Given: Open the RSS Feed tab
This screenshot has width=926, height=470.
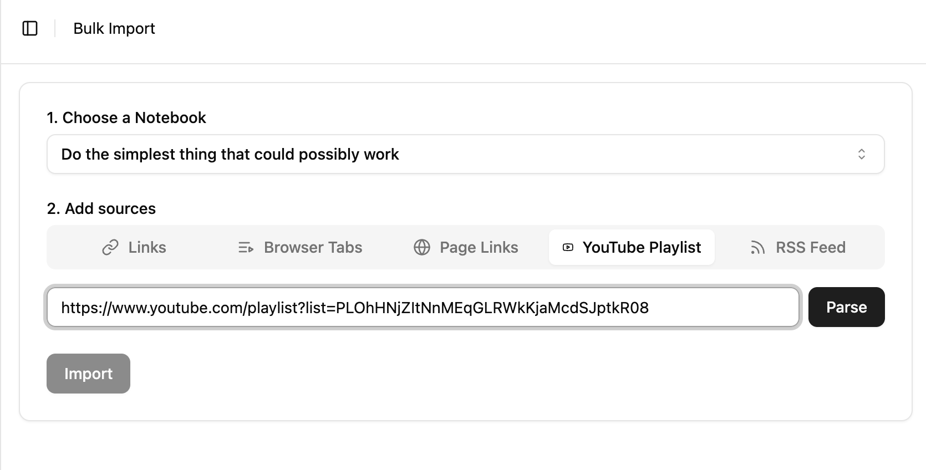Looking at the screenshot, I should 797,247.
